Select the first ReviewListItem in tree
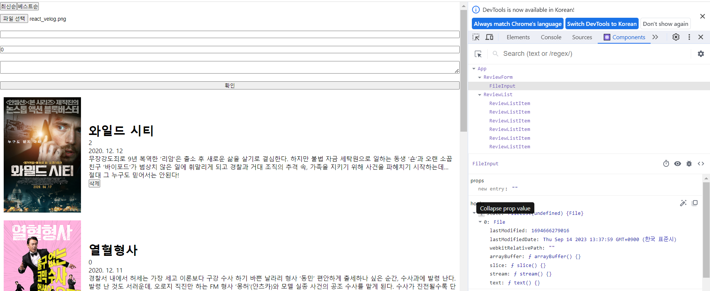 pyautogui.click(x=510, y=104)
